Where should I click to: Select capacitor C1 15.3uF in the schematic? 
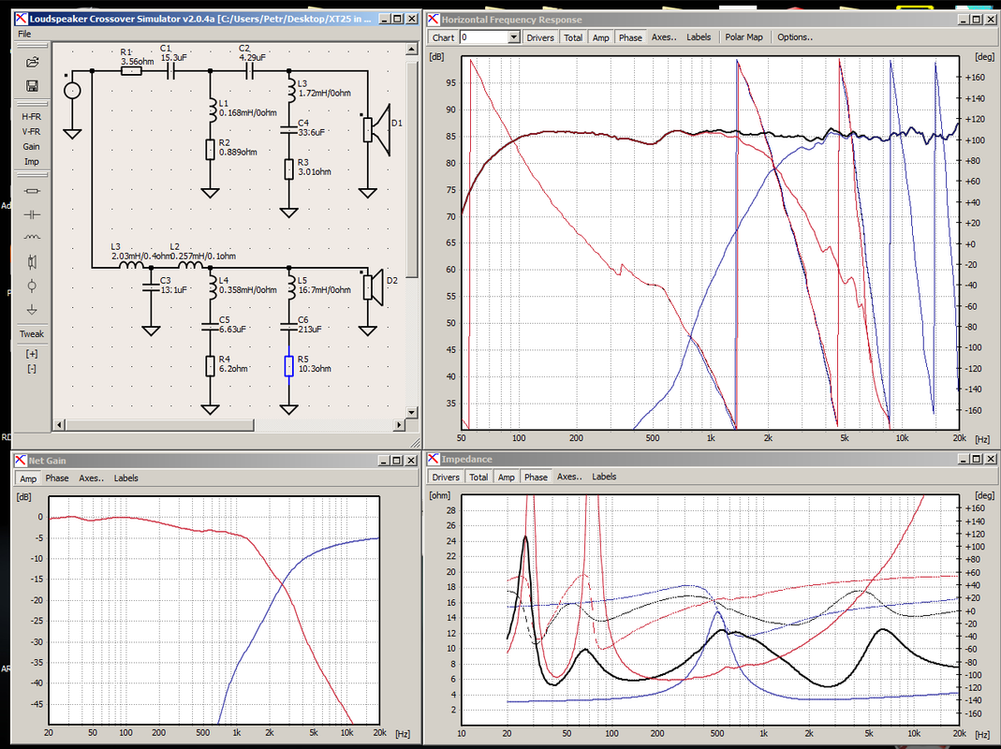click(x=170, y=71)
